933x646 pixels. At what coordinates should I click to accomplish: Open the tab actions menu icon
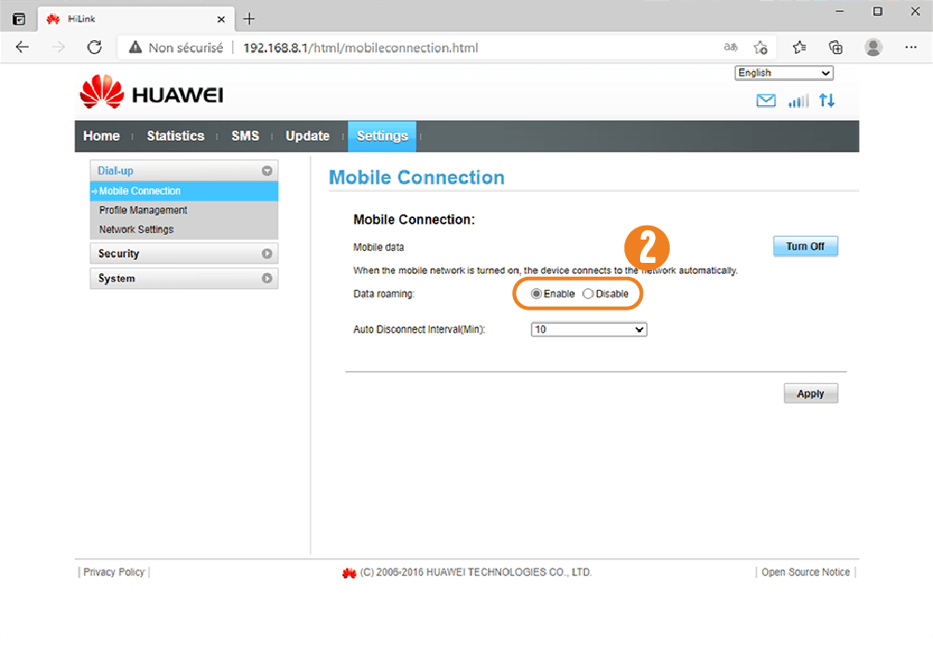point(19,19)
